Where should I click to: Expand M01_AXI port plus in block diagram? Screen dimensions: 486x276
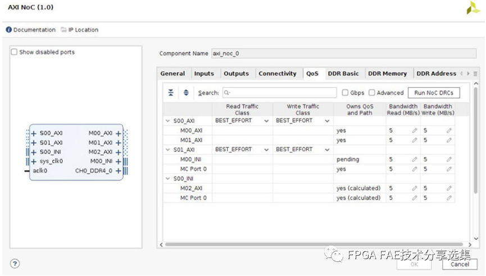click(x=118, y=143)
